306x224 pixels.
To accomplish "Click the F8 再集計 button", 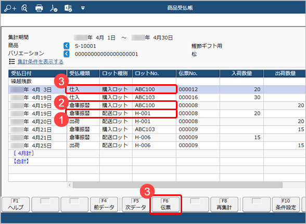I will tap(224, 204).
